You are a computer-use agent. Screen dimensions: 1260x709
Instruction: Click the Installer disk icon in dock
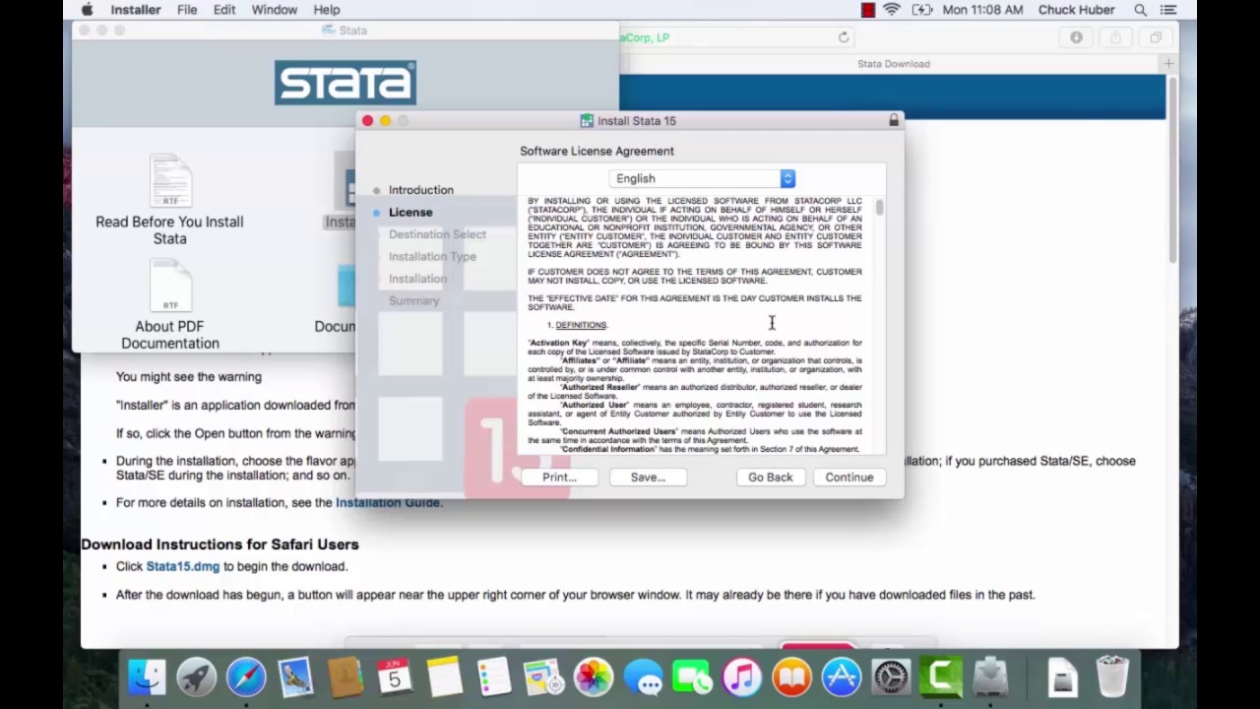[991, 677]
